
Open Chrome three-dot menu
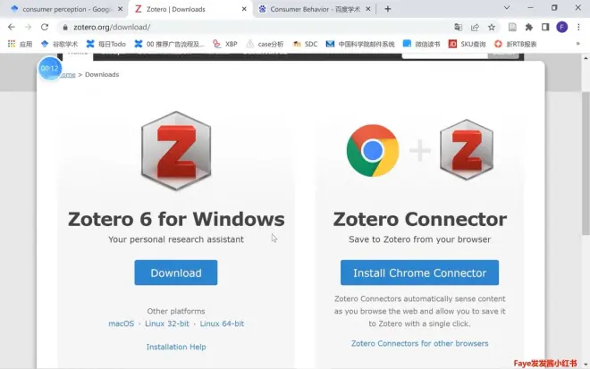click(578, 27)
